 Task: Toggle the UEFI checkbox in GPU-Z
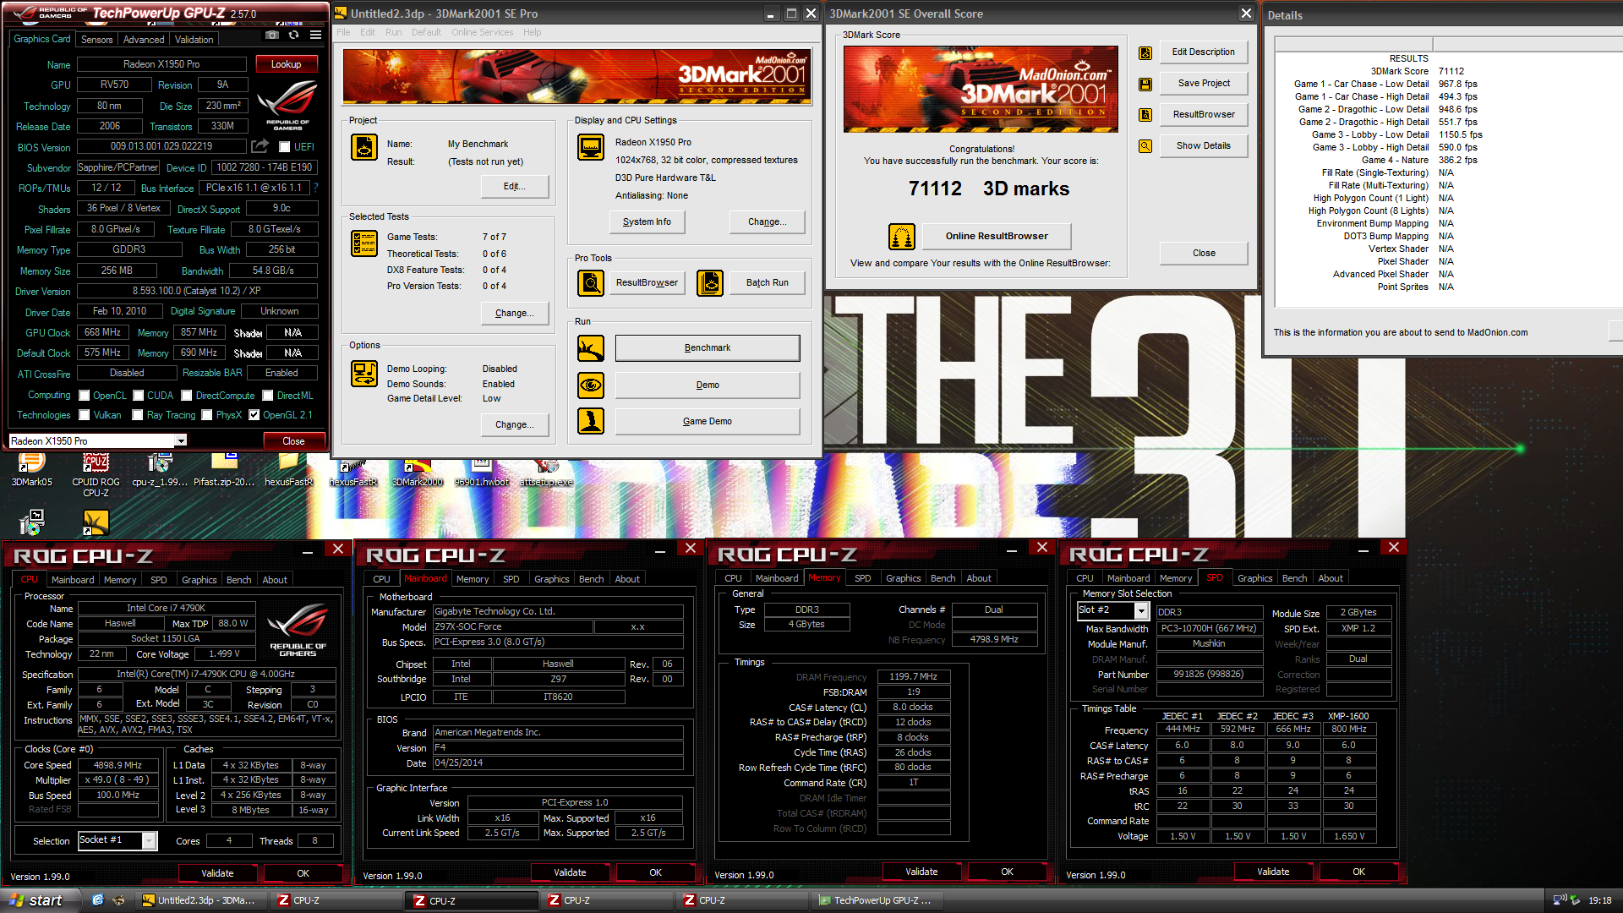coord(285,147)
